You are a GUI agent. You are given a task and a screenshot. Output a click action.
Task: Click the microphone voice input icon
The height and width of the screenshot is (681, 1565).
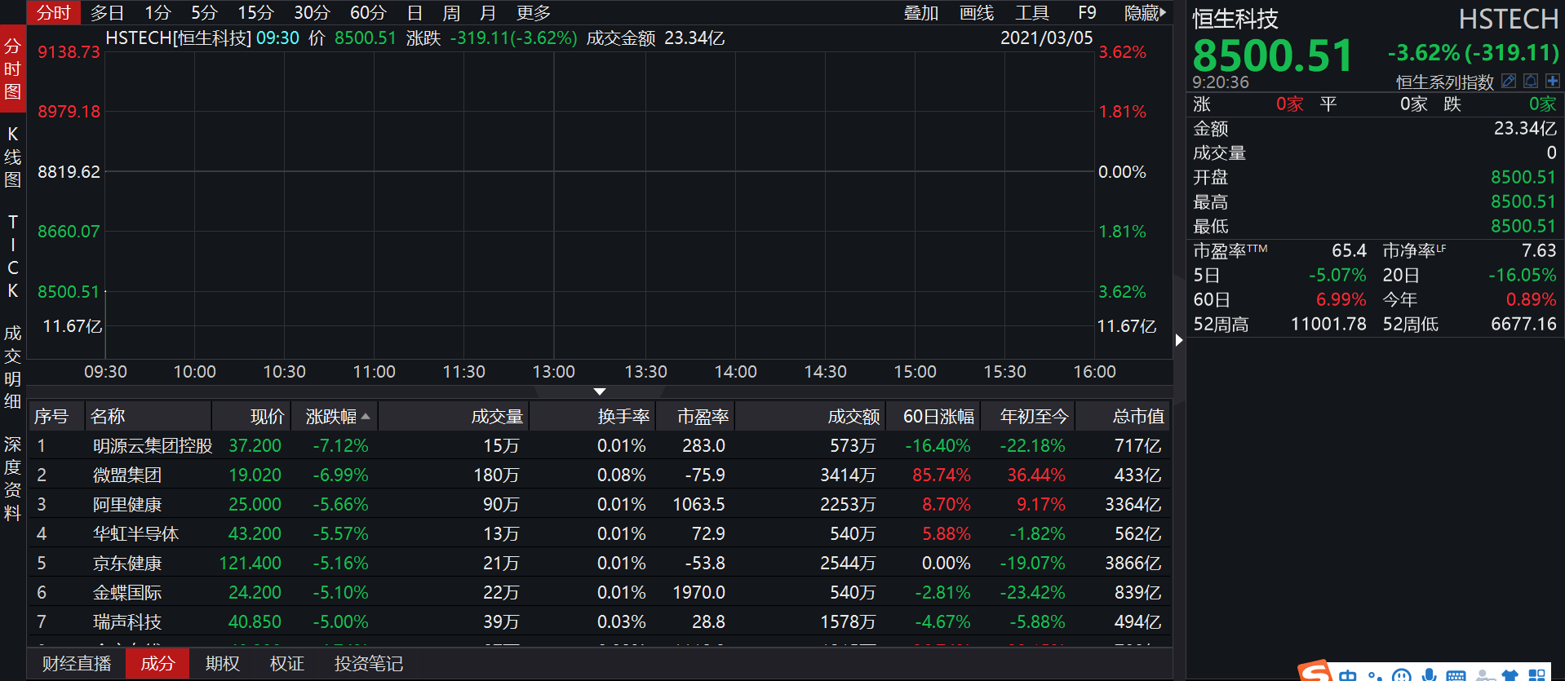tap(1429, 675)
